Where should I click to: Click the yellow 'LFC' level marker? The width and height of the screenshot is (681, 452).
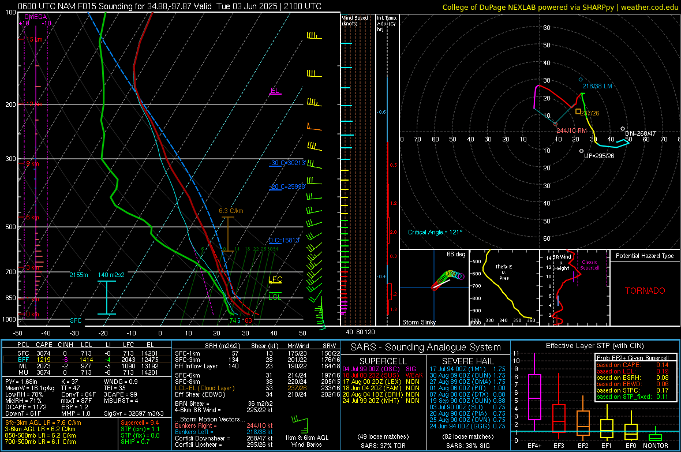275,279
